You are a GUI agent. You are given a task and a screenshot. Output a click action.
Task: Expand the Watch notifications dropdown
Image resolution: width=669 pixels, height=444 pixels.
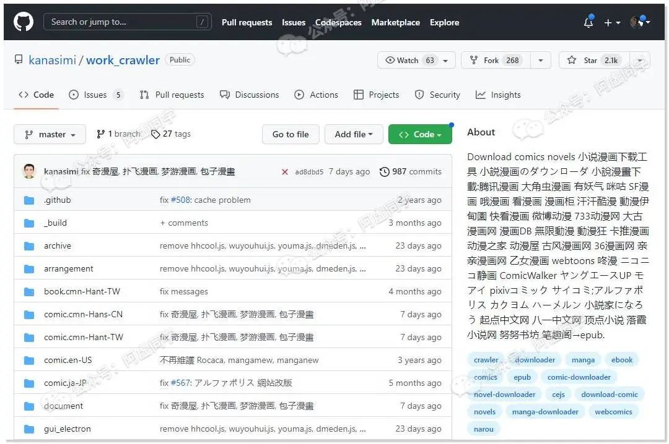pos(416,60)
